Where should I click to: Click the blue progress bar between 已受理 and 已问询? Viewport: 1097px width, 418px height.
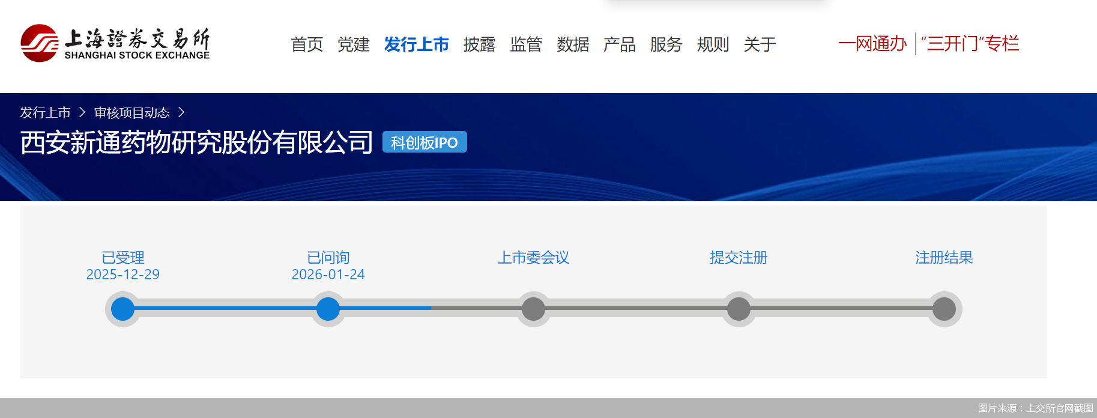pos(226,308)
